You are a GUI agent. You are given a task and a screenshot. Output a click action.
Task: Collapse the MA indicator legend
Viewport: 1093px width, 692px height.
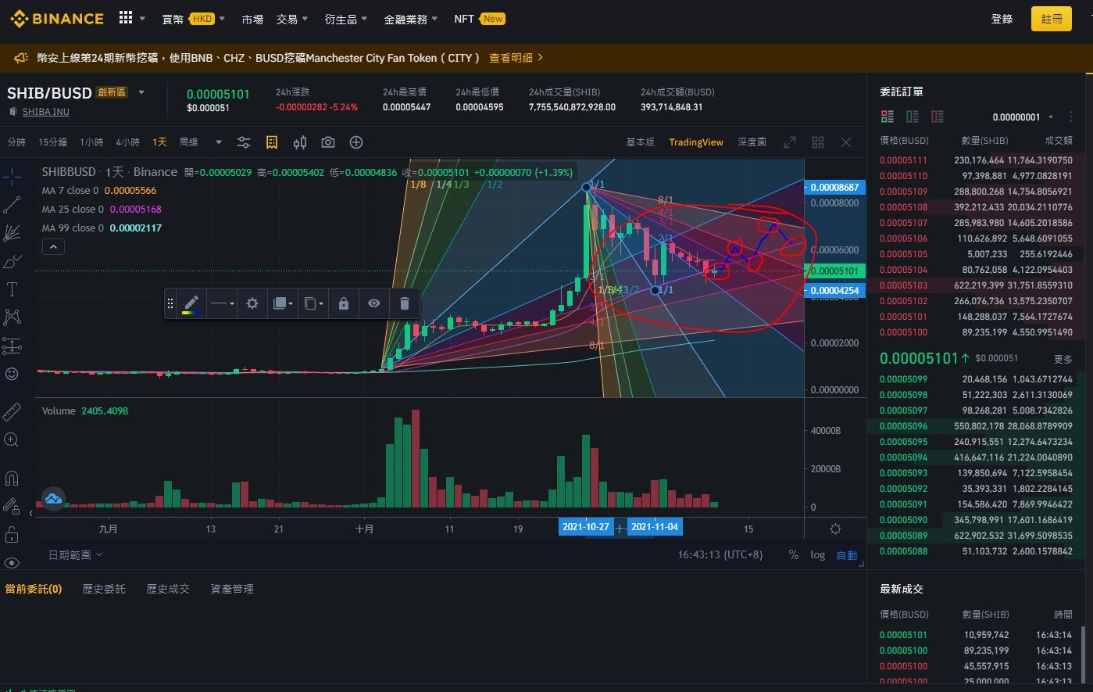tap(53, 247)
